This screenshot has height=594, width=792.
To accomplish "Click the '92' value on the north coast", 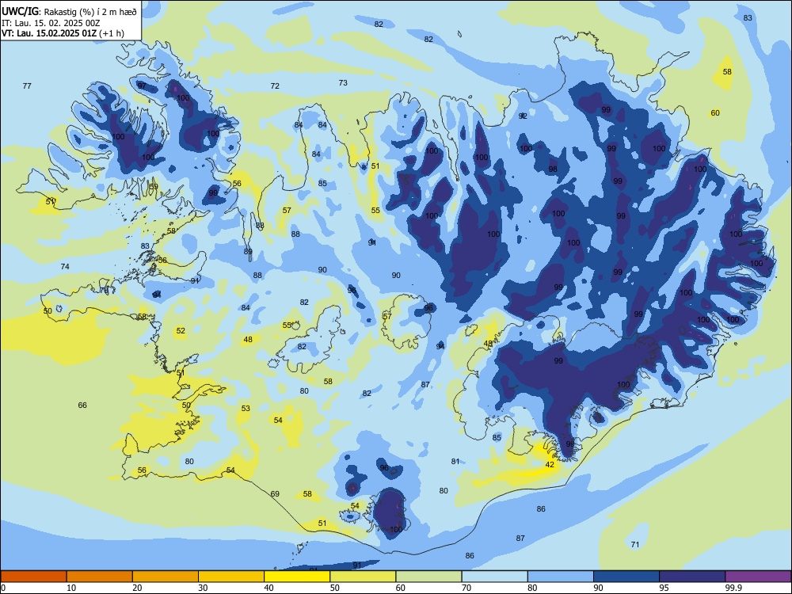I will click(523, 116).
